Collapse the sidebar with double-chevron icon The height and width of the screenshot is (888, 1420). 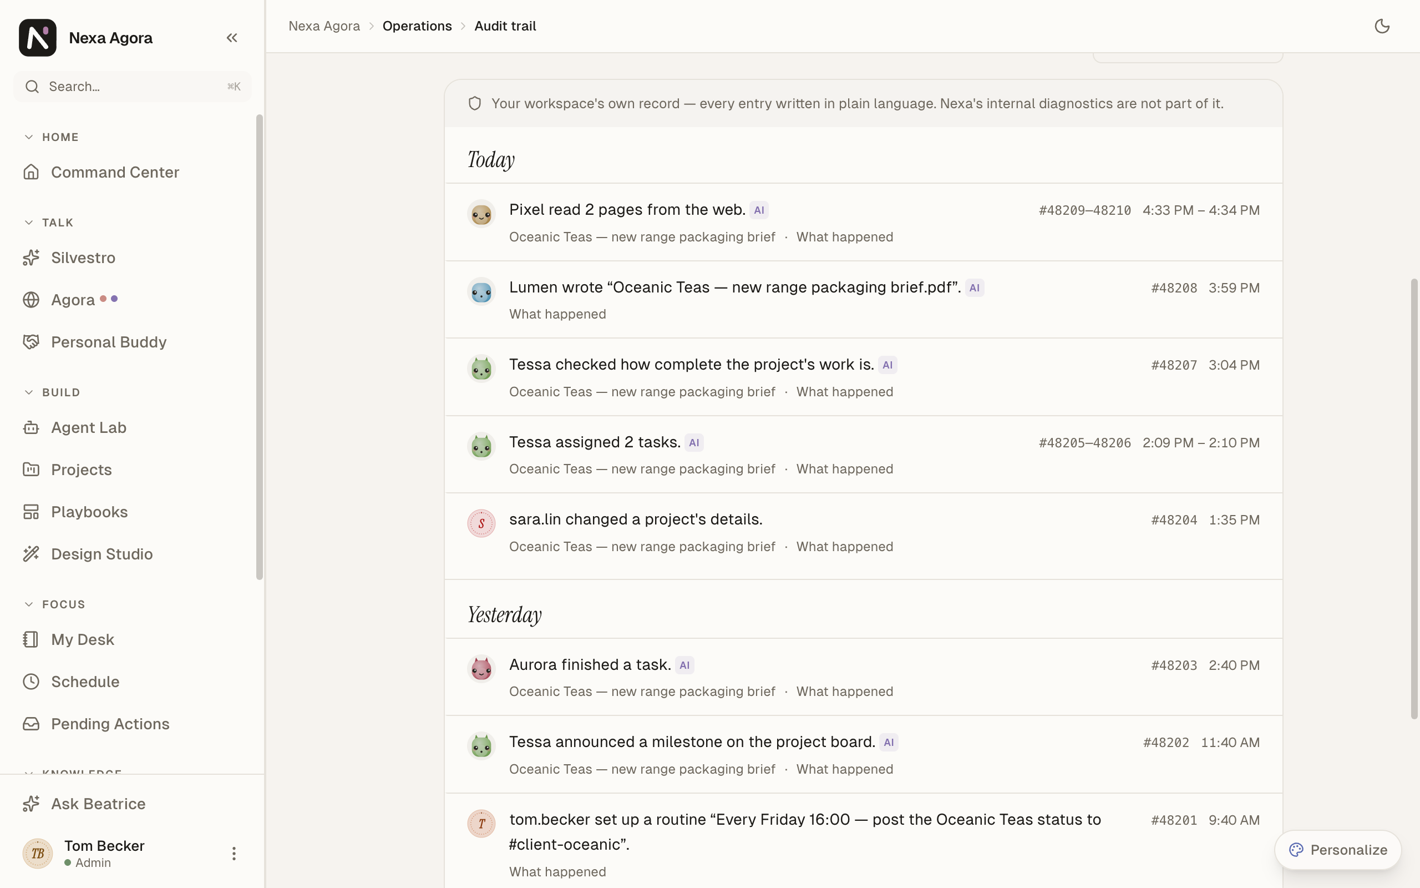[x=232, y=38]
